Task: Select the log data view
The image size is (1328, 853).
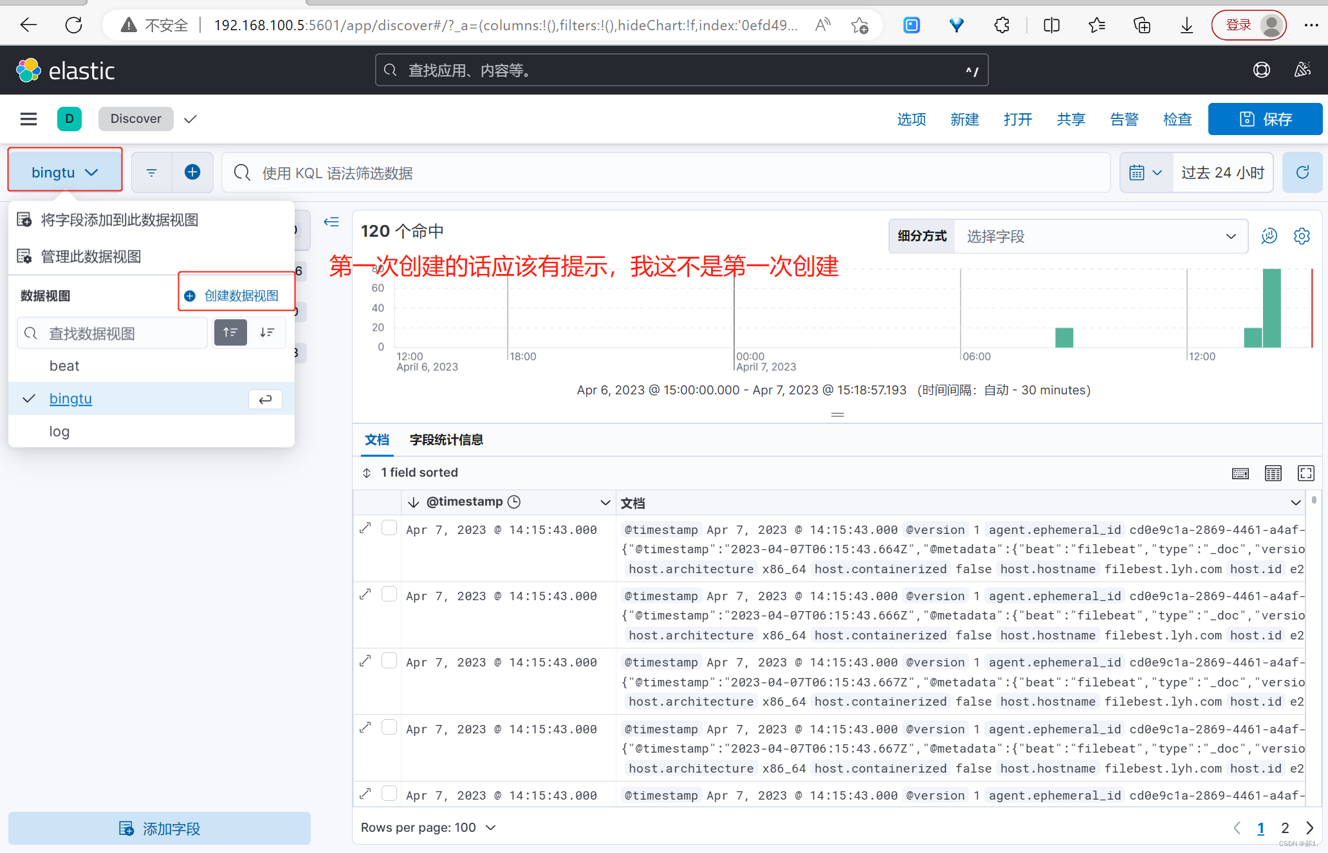Action: coord(151,432)
